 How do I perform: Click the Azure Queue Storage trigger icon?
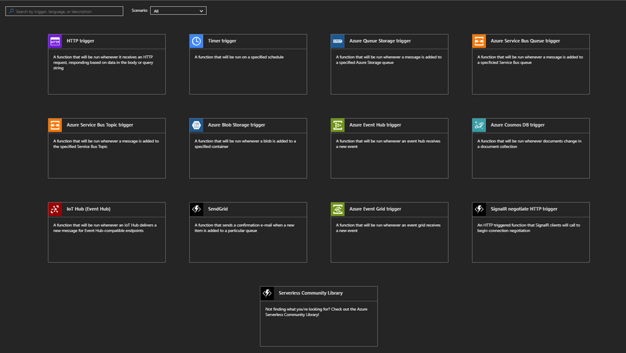coord(338,41)
